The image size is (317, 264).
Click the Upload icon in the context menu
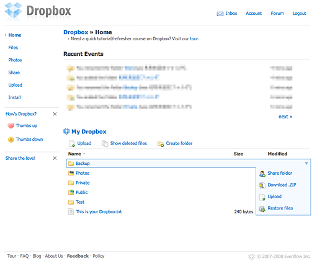point(262,197)
